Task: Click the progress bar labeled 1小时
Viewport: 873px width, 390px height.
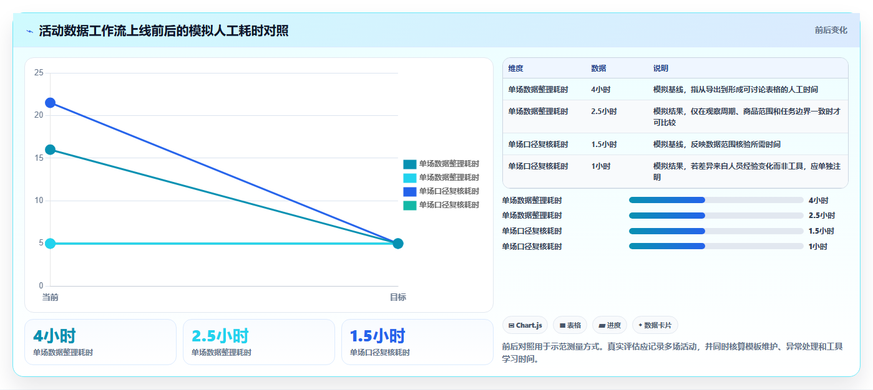Action: click(716, 246)
